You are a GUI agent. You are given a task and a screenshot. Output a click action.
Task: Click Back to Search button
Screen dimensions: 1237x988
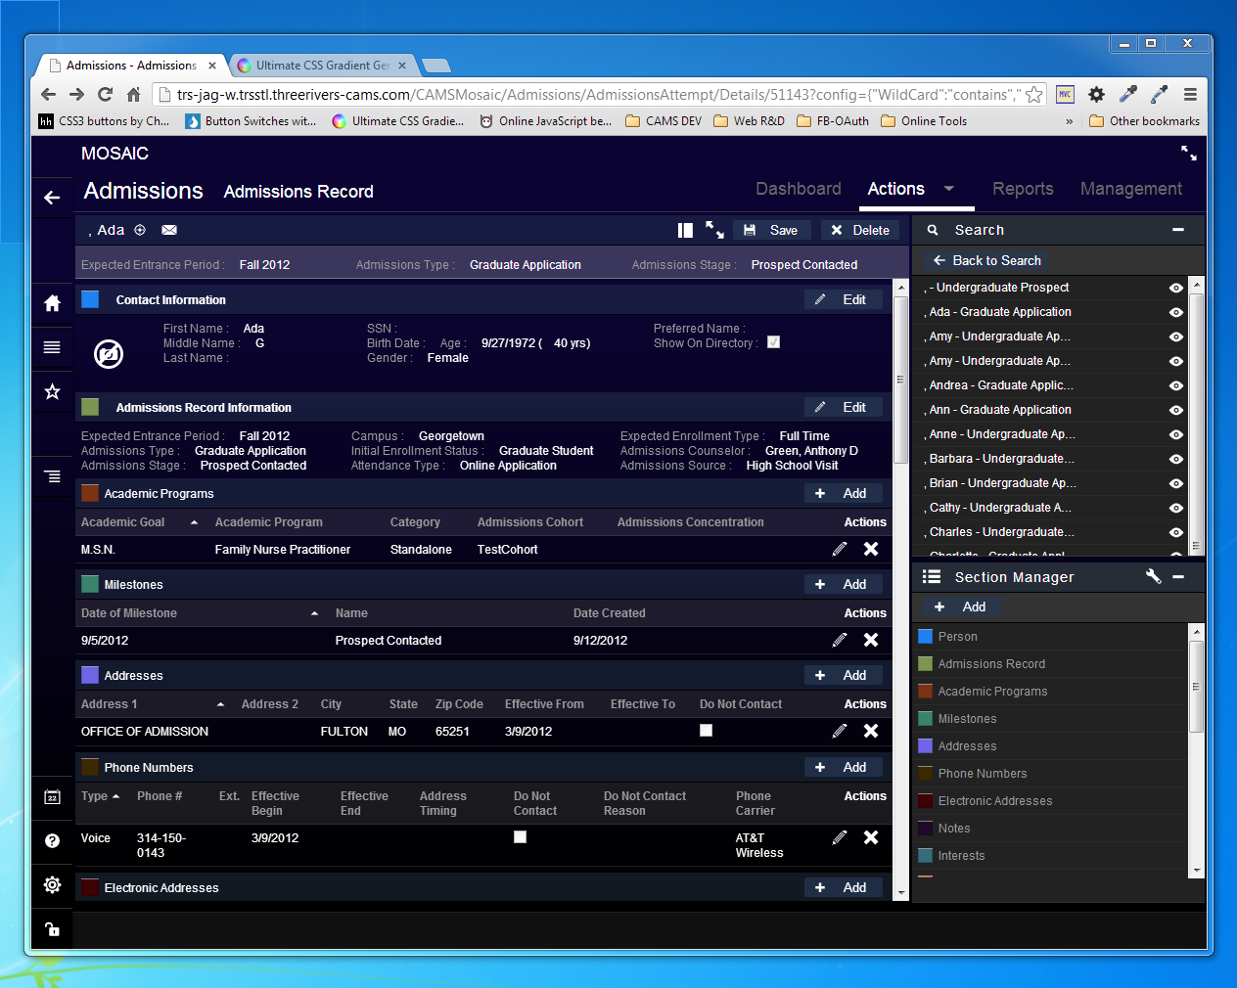click(986, 260)
